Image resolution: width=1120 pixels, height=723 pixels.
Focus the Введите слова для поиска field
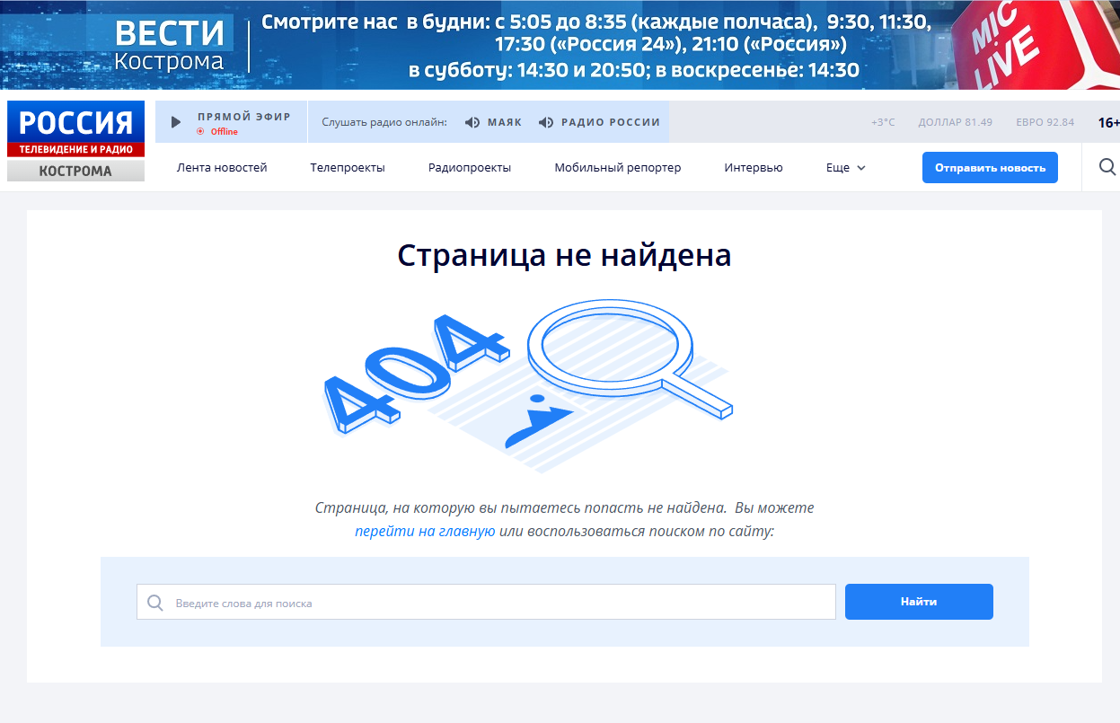tap(498, 603)
